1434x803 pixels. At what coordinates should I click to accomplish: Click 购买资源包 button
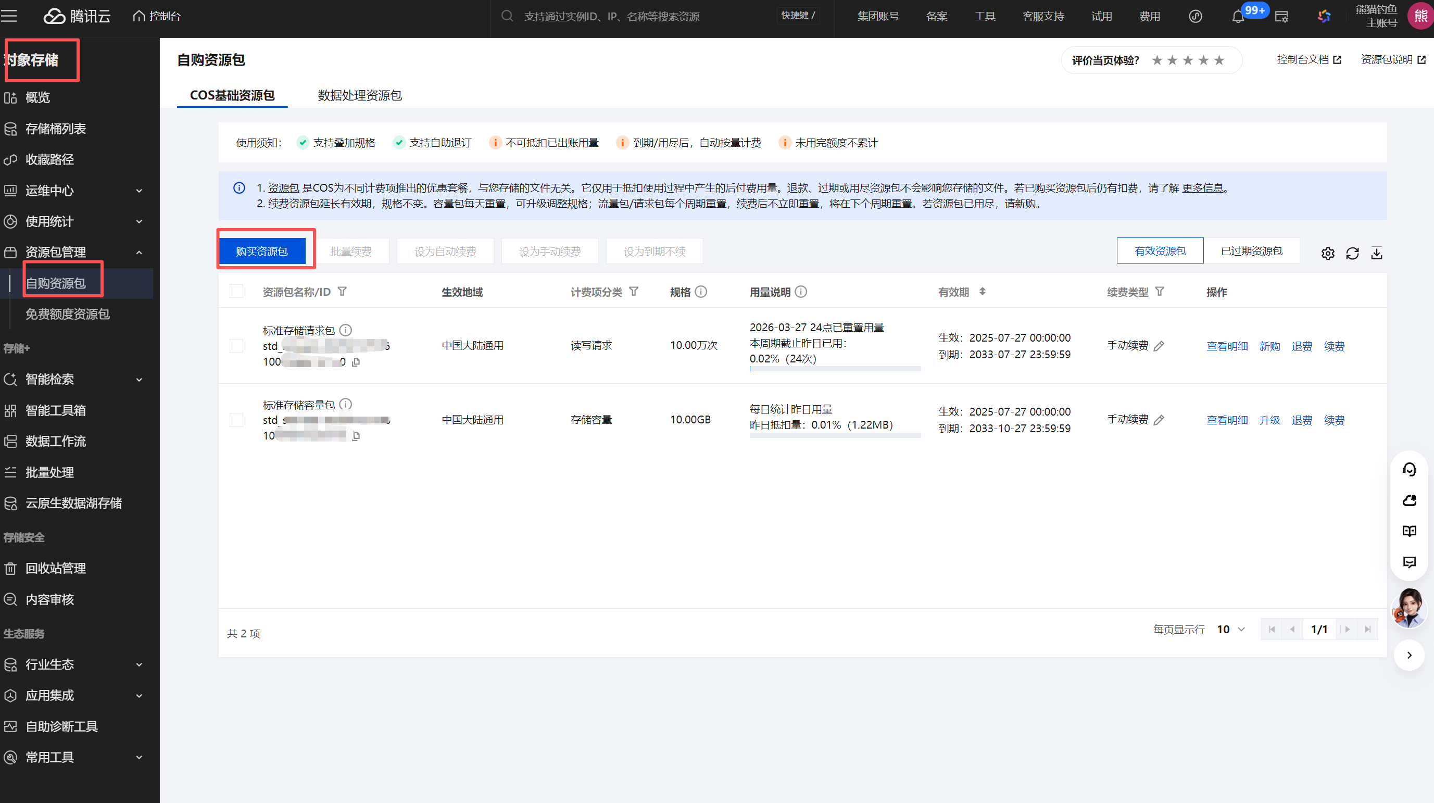point(262,251)
